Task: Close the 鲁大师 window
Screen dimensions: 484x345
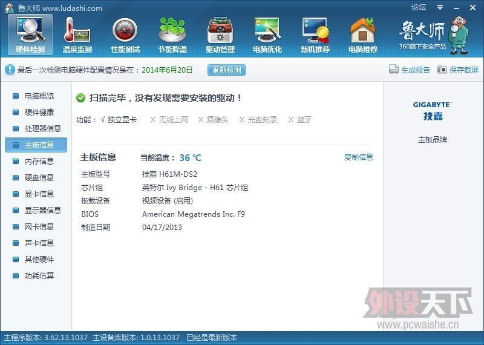Action: [x=473, y=8]
